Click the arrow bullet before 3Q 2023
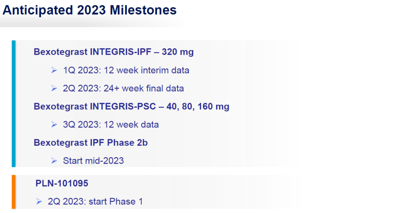The height and width of the screenshot is (213, 420). [x=54, y=125]
